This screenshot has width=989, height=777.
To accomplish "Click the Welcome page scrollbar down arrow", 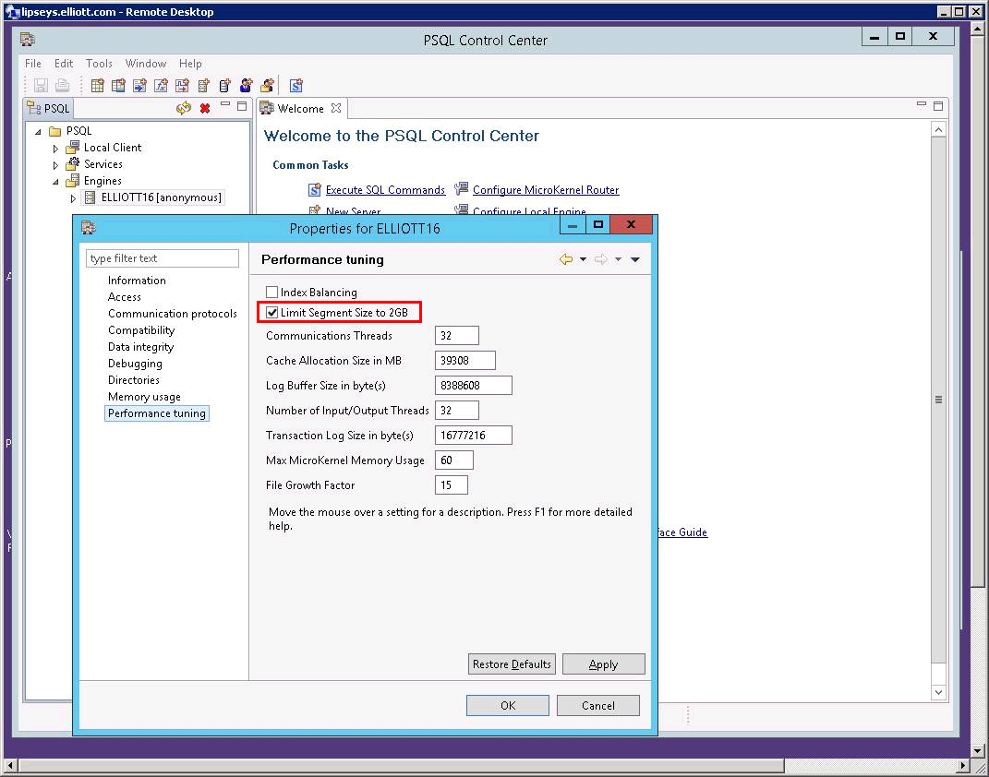I will 938,692.
